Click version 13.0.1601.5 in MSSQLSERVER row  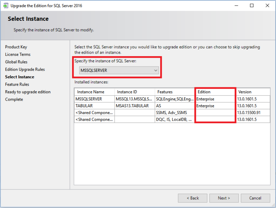tap(253, 99)
